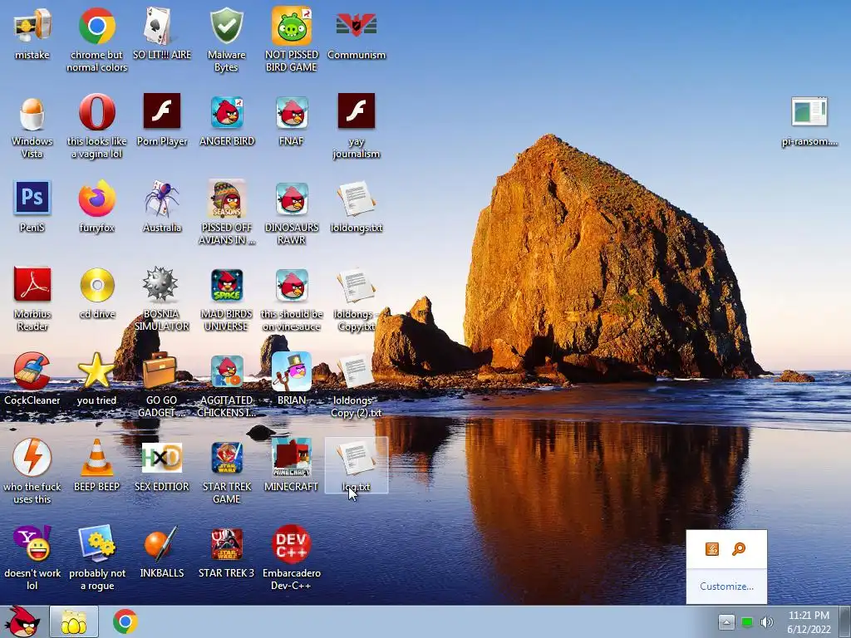Open the Angry Bird Start button

pyautogui.click(x=22, y=622)
